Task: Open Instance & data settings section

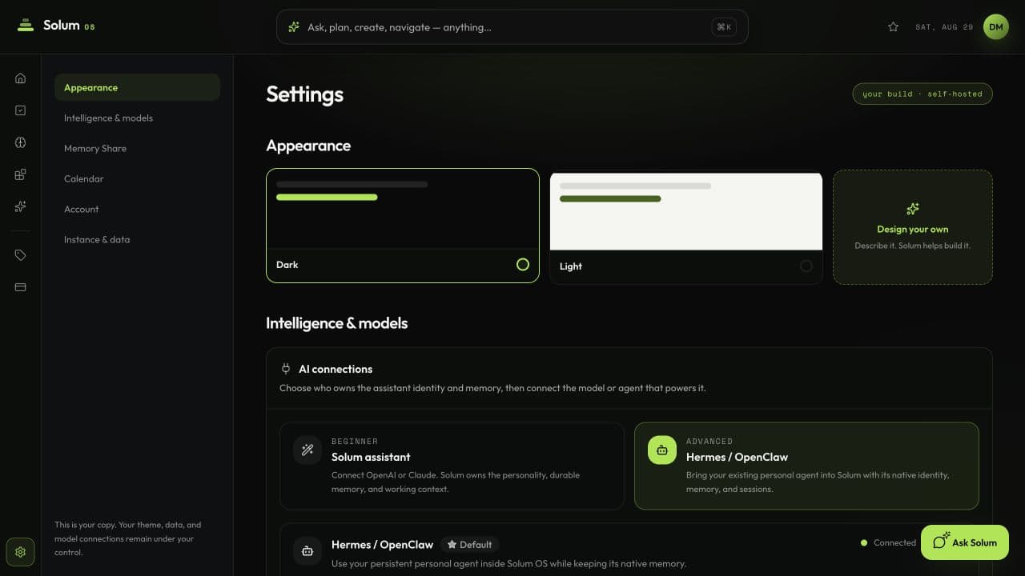Action: [137, 240]
